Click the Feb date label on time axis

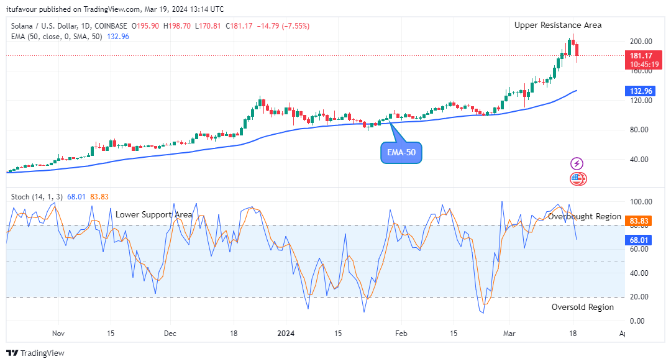click(401, 333)
